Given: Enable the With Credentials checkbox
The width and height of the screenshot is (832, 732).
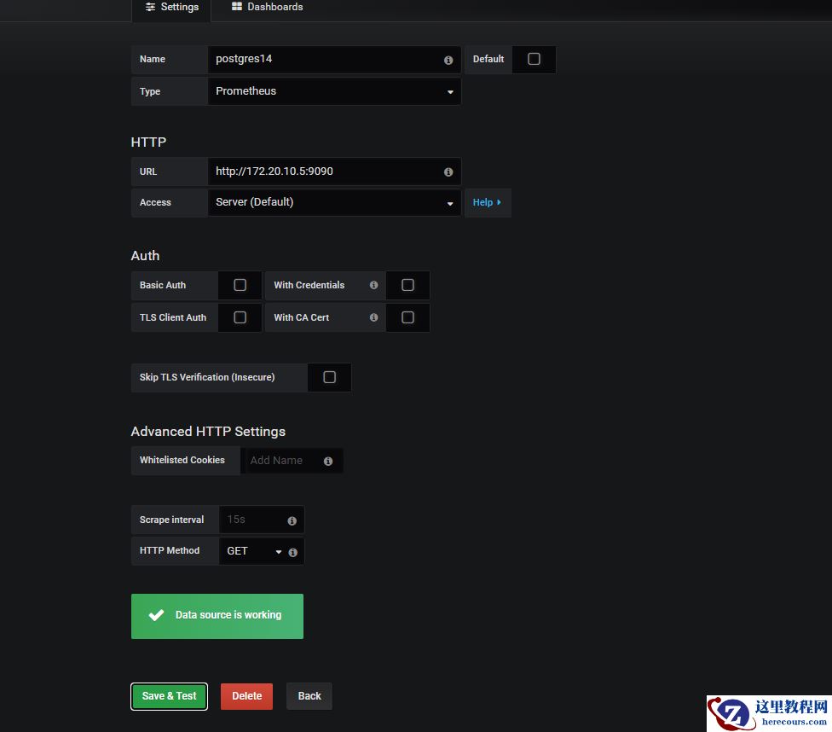Looking at the screenshot, I should (407, 285).
